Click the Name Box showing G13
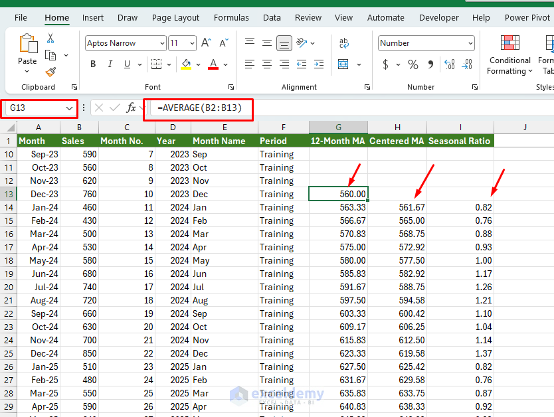Viewport: 554px width, 417px height. (35, 108)
